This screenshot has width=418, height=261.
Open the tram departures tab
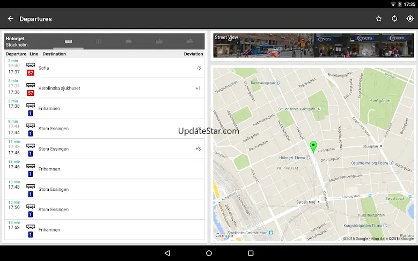click(159, 41)
